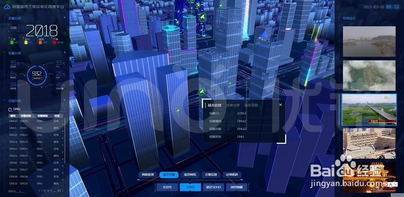Select the ONU3 device row

36,142
